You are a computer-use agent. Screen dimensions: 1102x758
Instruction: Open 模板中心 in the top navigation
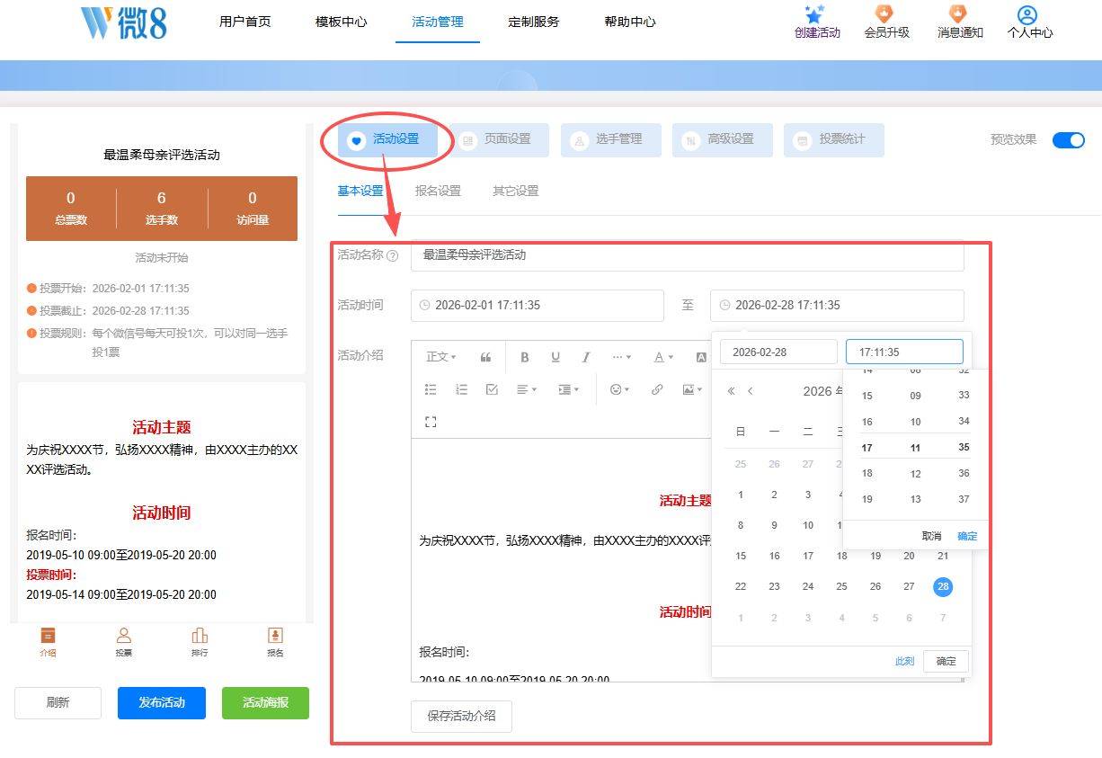pos(342,22)
